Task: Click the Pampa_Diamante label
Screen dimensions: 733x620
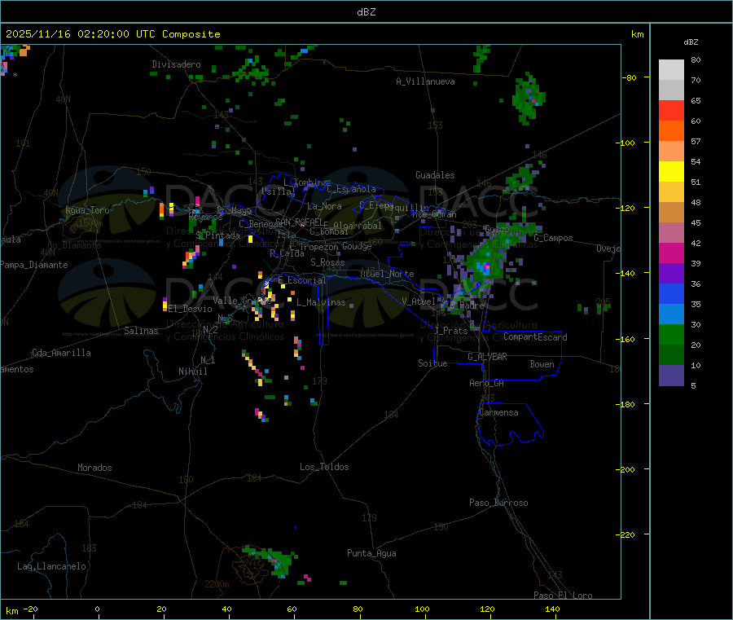Action: coord(34,265)
